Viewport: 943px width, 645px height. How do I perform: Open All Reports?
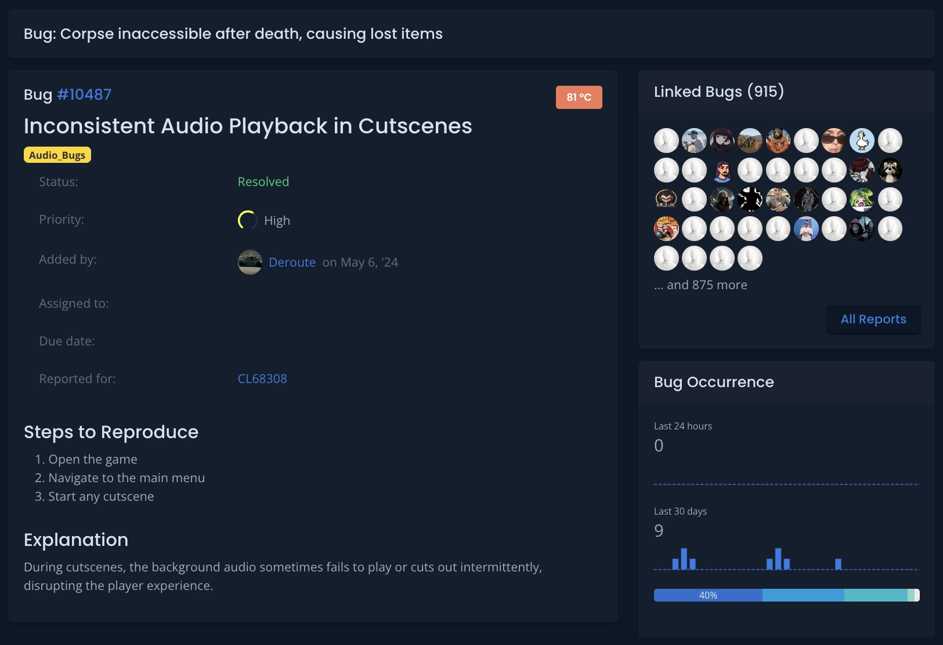[873, 319]
